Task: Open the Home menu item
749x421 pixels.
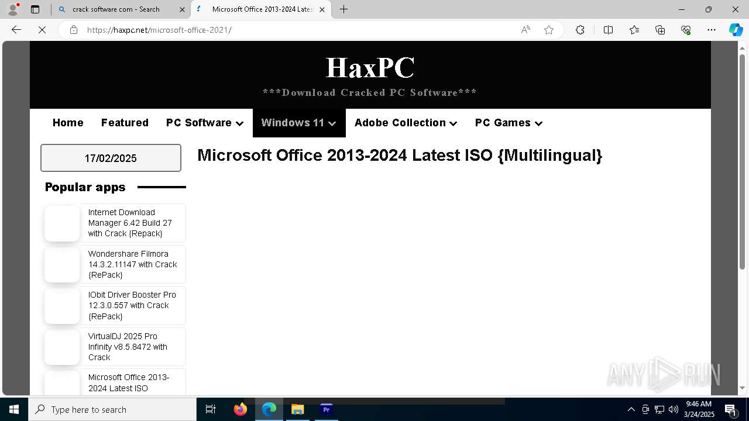Action: click(x=68, y=123)
